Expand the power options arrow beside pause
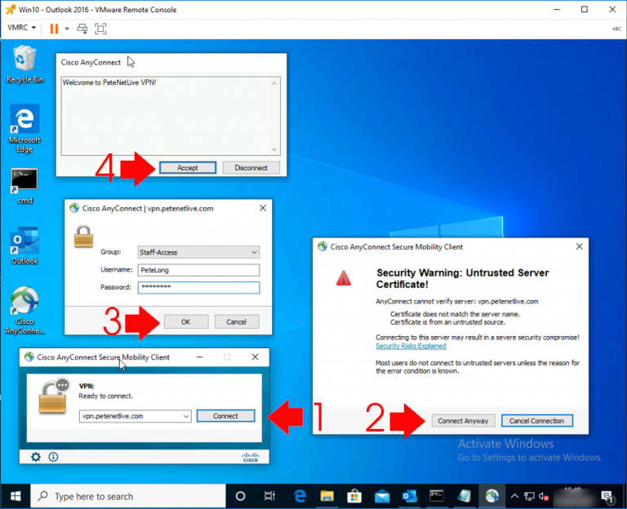Viewport: 627px width, 509px height. [67, 29]
